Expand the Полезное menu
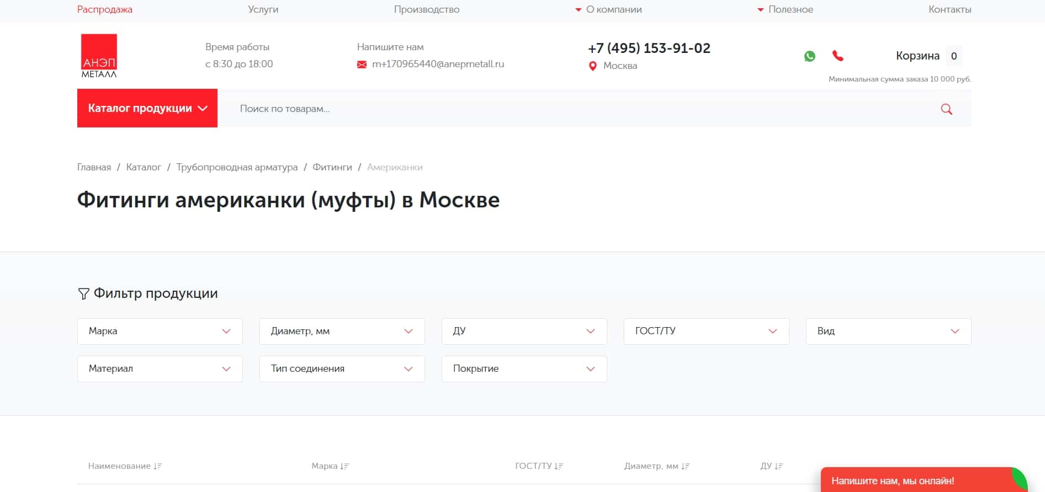Image resolution: width=1045 pixels, height=492 pixels. [x=785, y=9]
